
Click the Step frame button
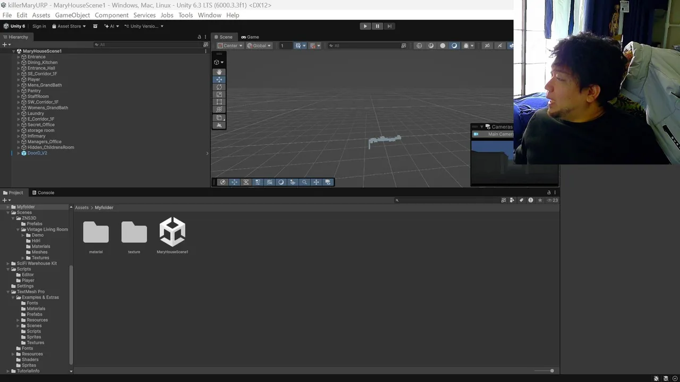click(x=389, y=26)
